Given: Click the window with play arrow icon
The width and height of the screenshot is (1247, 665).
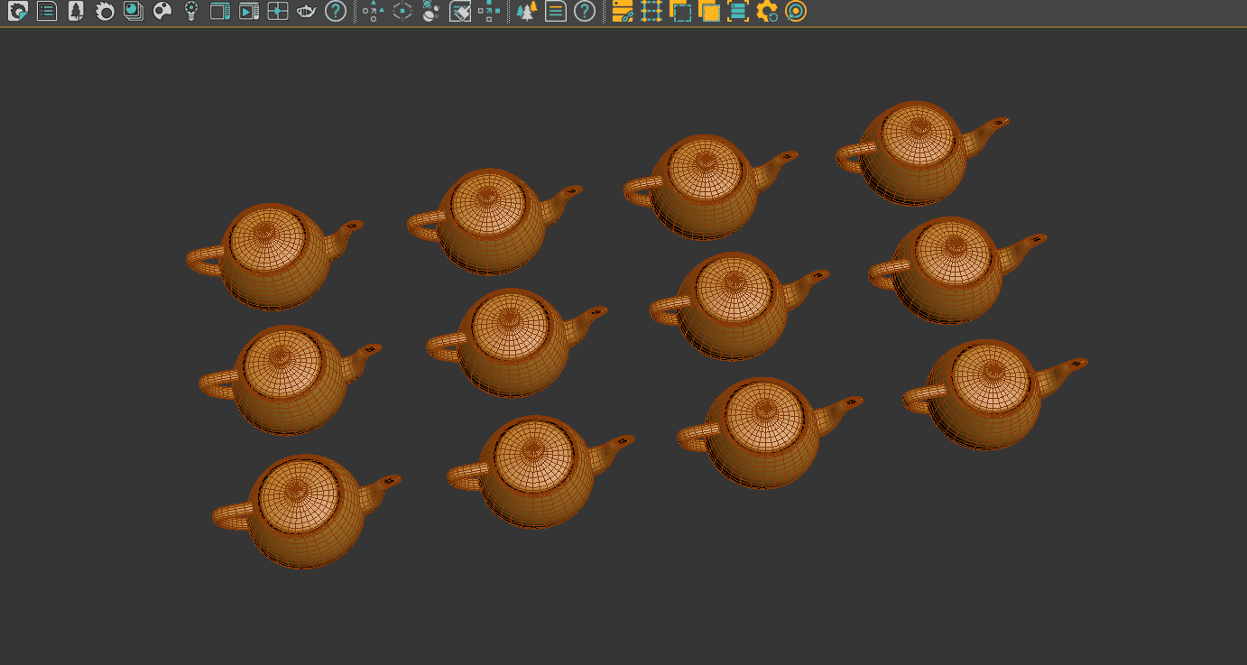Looking at the screenshot, I should pos(249,12).
